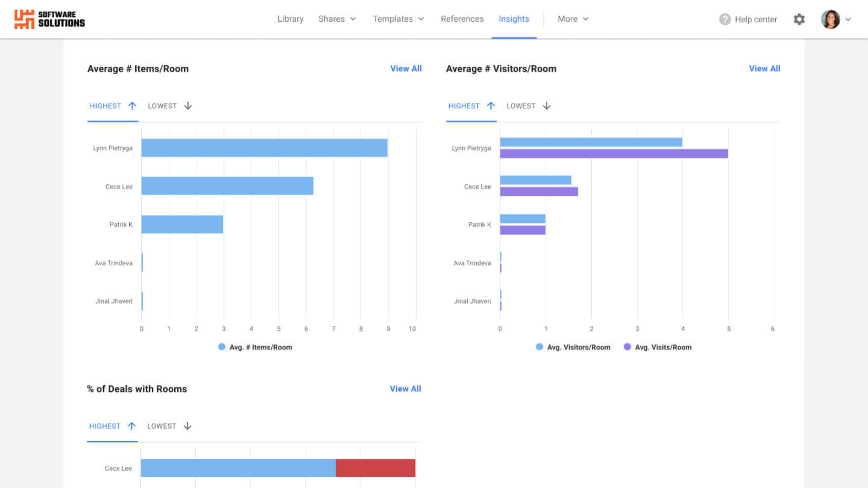Click the profile avatar picture
Image resolution: width=868 pixels, height=488 pixels.
pyautogui.click(x=830, y=19)
